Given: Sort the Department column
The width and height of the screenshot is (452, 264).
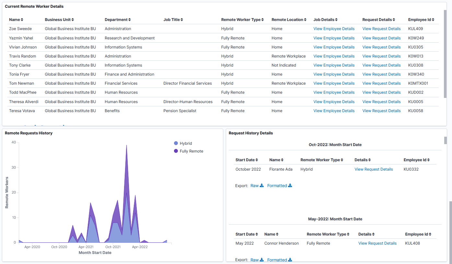Looking at the screenshot, I should pos(130,19).
